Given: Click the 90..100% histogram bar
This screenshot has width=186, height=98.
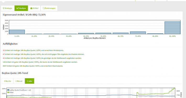Looking at the screenshot, I should (x=172, y=28).
